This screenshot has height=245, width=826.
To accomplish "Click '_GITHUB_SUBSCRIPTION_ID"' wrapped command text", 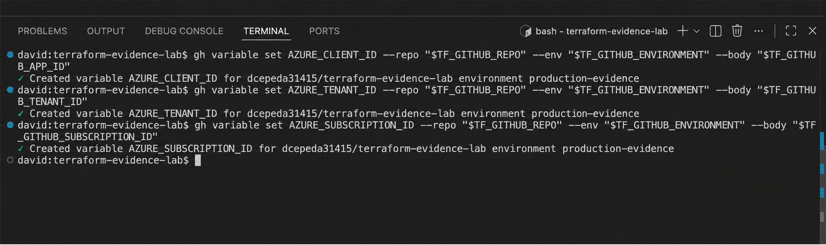I will click(x=88, y=136).
